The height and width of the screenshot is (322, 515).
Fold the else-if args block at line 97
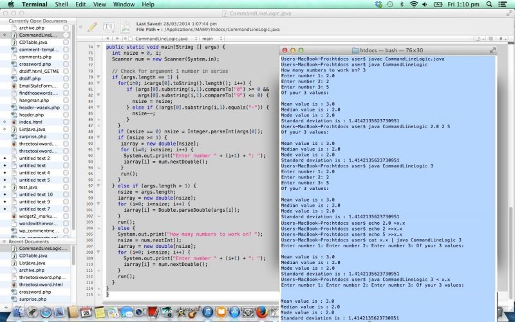tap(98, 185)
